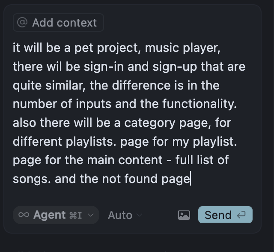Click the @ symbol in Add context
Viewport: 274px width, 252px height.
(x=23, y=23)
